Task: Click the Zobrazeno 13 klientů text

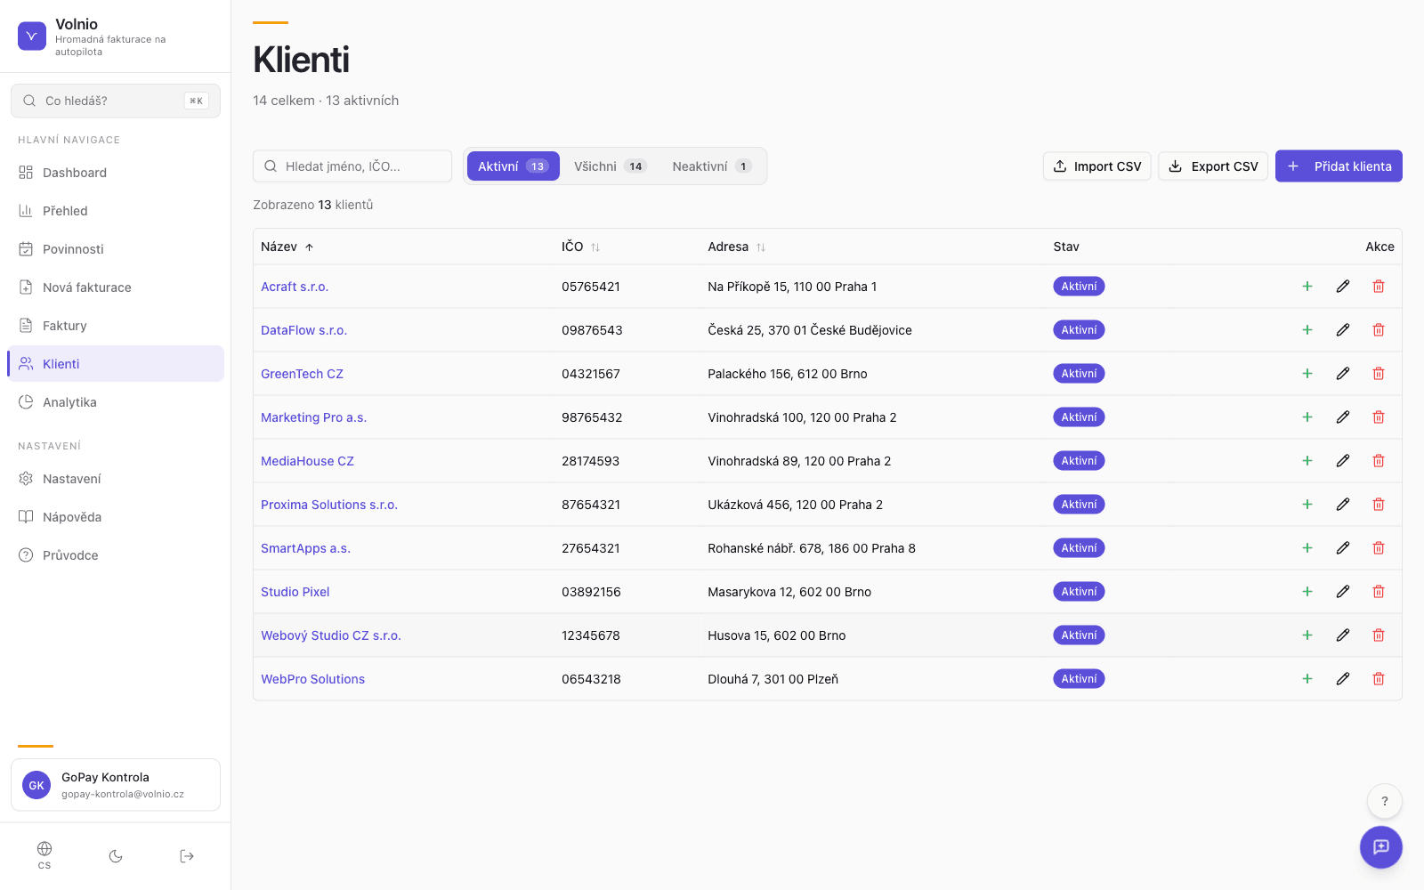Action: point(313,205)
